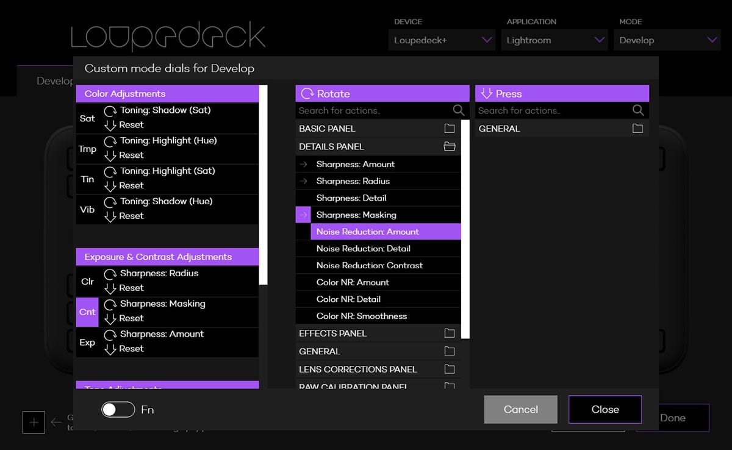
Task: Select the Sat dial
Action: [87, 118]
